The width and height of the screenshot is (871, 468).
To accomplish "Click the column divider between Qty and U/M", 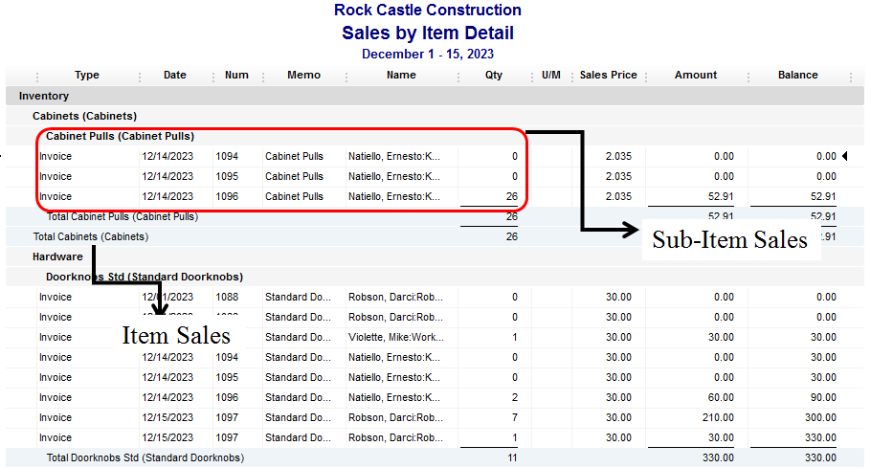I will pos(530,77).
